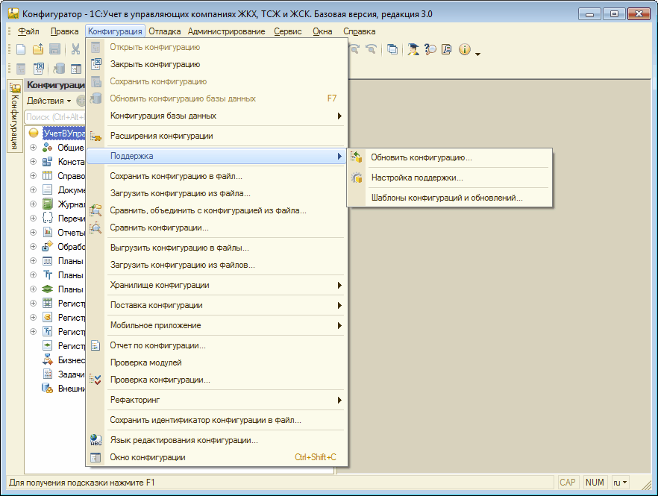This screenshot has height=496, width=658.
Task: Click icon beside Обновить конфигурацию submenu item
Action: click(x=357, y=157)
